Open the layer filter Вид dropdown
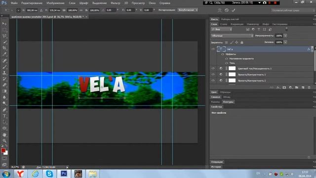 (222, 30)
